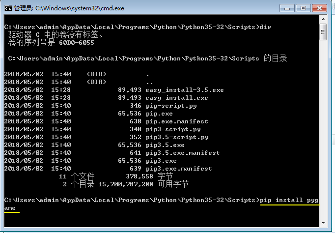Click the vertical scrollbar thumb
This screenshot has width=335, height=233.
(323, 32)
